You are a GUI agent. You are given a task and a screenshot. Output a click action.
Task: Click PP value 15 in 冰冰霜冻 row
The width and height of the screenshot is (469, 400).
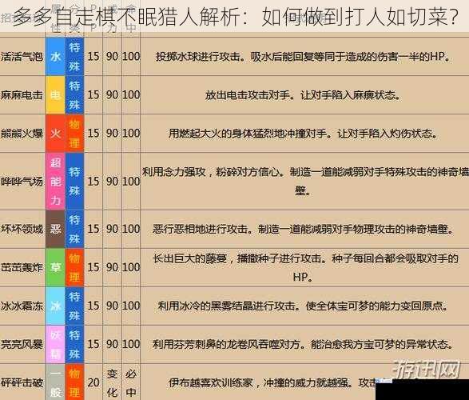tap(93, 306)
